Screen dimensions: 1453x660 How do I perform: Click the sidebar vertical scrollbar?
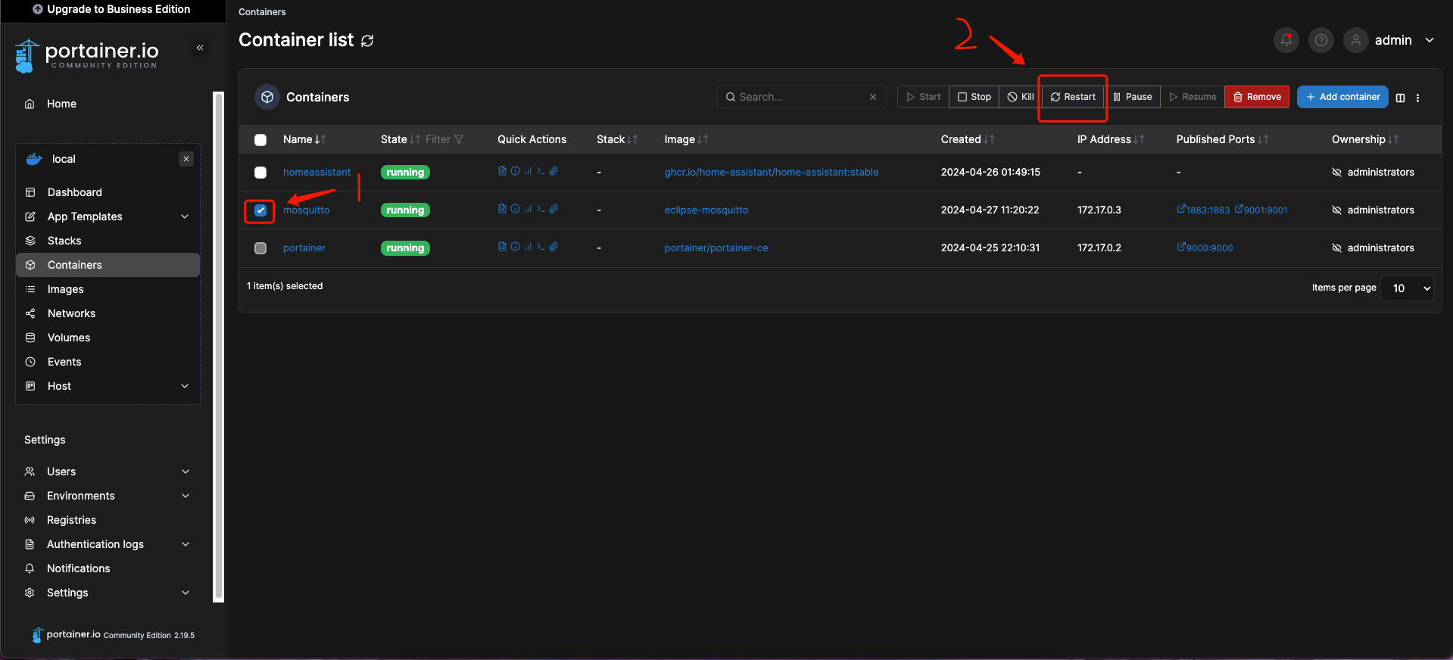tap(219, 346)
